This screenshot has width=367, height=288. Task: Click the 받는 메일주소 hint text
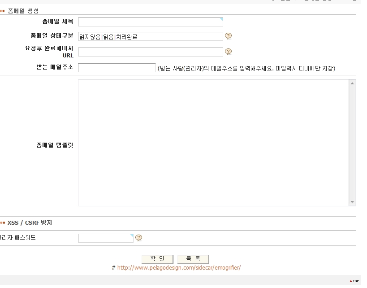tap(246, 69)
